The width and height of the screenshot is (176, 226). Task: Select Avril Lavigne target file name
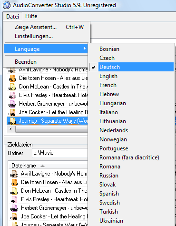54,174
